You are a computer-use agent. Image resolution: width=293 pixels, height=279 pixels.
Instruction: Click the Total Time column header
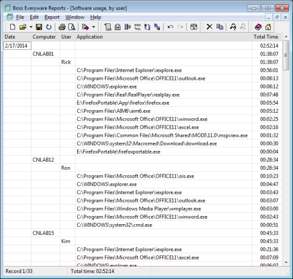(267, 37)
